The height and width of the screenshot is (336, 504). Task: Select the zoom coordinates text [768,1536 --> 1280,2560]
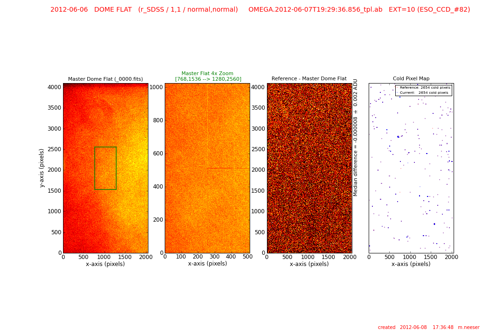tap(208, 79)
